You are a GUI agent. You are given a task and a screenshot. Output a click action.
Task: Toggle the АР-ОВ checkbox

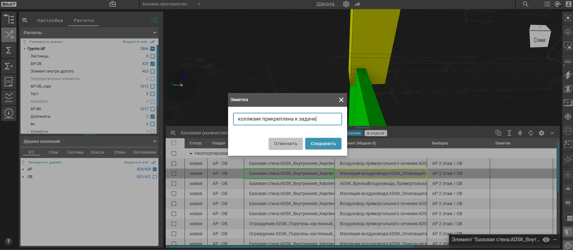point(153,64)
